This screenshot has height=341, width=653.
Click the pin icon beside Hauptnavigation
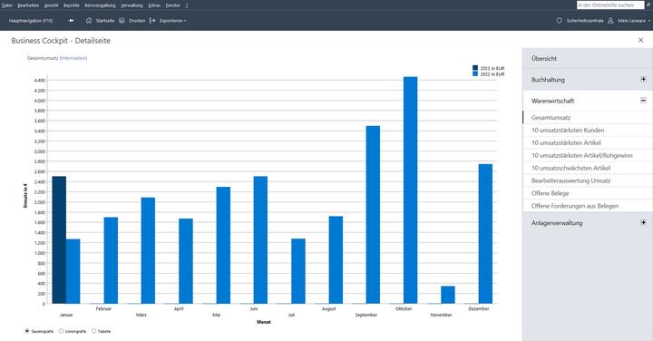click(71, 20)
